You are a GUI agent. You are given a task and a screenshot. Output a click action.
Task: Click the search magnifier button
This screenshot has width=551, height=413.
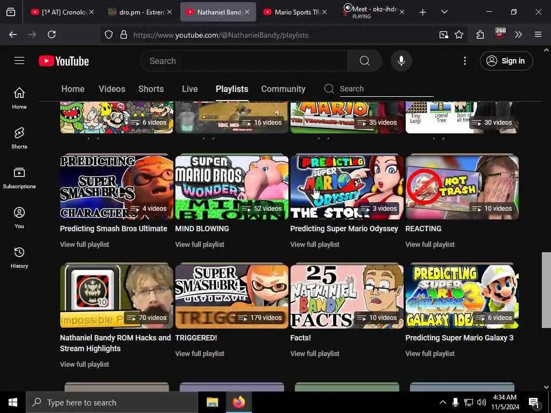point(365,61)
